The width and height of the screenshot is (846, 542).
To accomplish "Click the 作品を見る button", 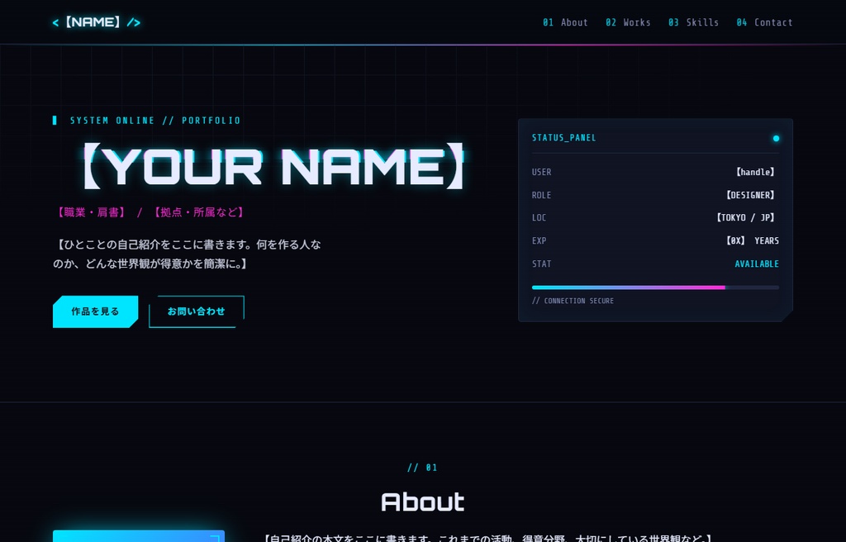I will 96,311.
